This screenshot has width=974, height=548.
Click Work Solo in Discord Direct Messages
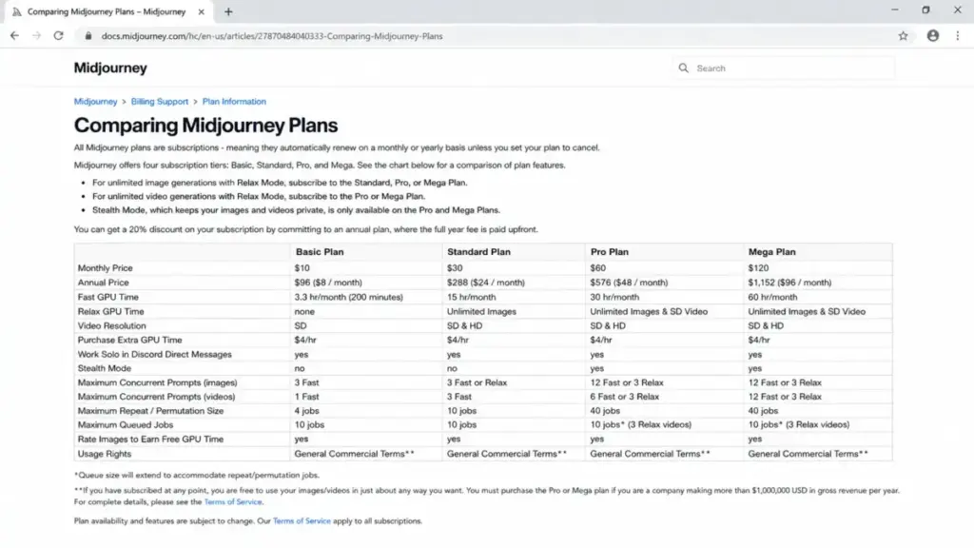tap(155, 355)
